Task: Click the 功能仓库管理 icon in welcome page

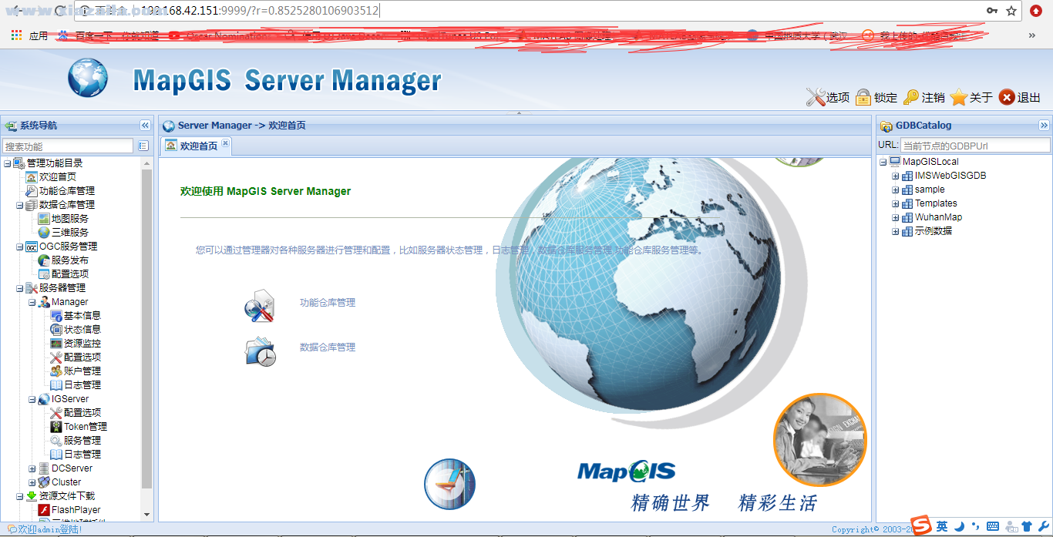Action: click(260, 306)
